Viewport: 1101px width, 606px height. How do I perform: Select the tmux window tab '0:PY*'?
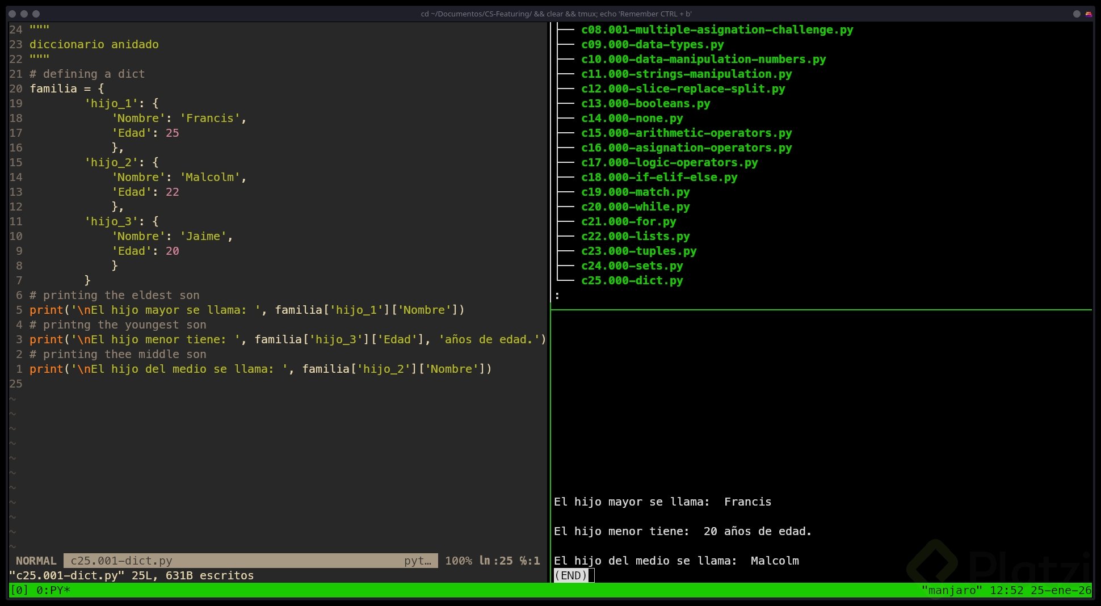[x=53, y=590]
